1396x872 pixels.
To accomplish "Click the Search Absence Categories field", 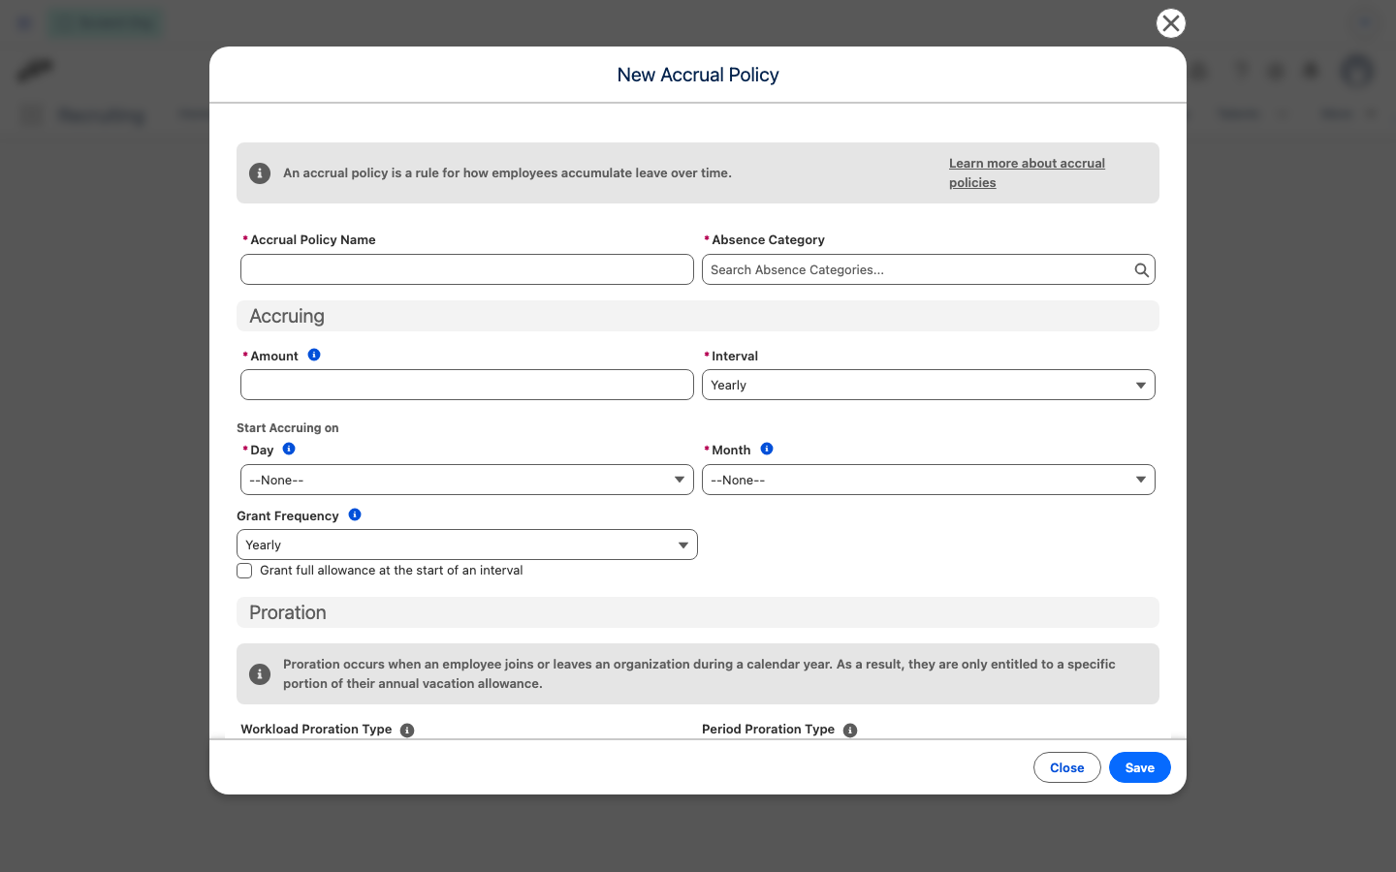I will point(929,269).
